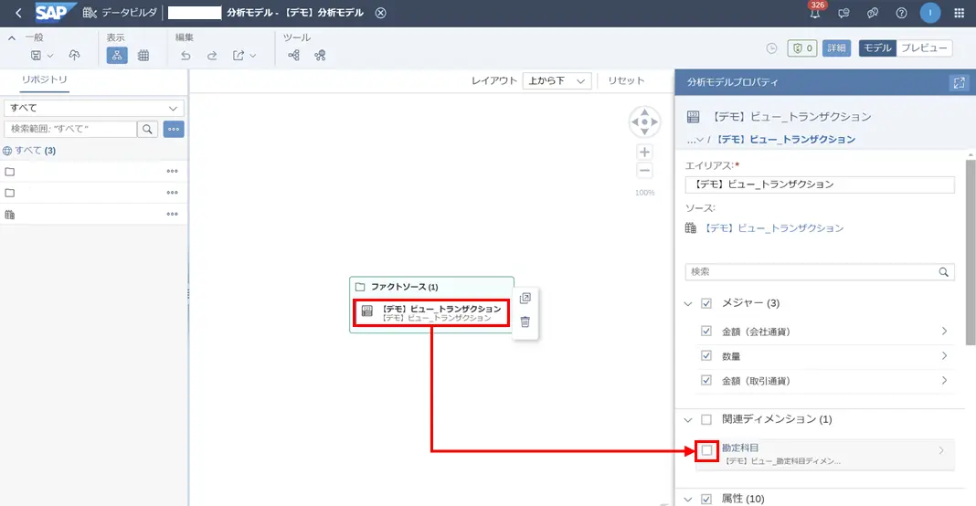This screenshot has height=506, width=976.
Task: Open more menu for the table row
Action: click(x=173, y=214)
